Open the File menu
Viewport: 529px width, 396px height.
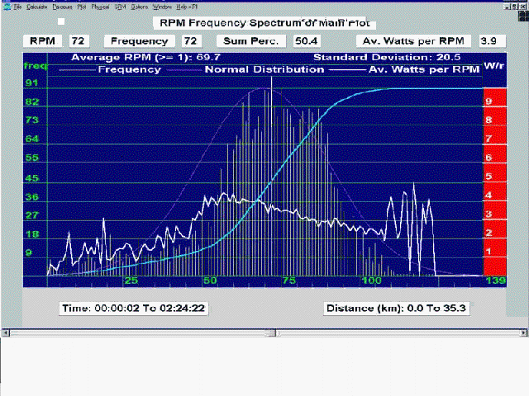(18, 7)
